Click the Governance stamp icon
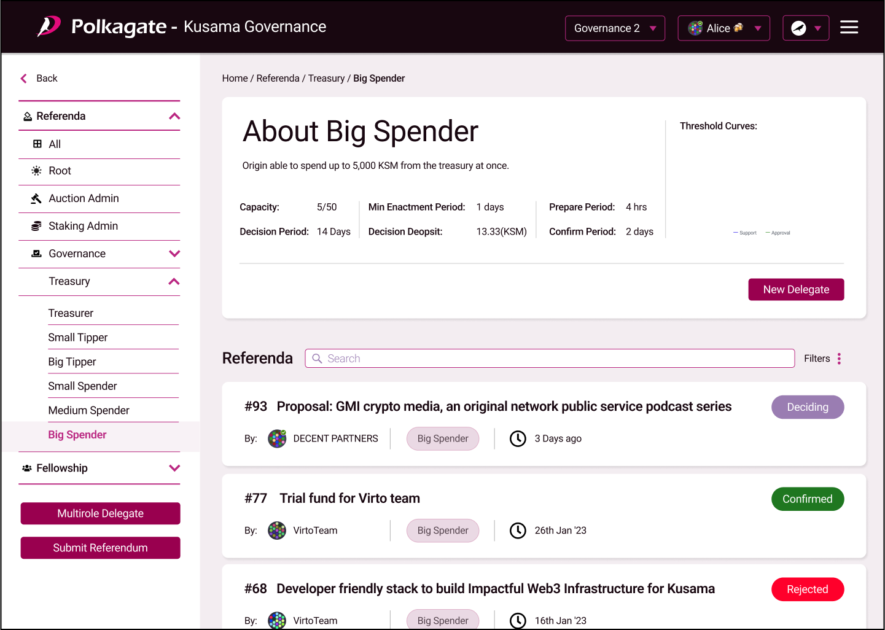This screenshot has width=885, height=630. [x=37, y=254]
